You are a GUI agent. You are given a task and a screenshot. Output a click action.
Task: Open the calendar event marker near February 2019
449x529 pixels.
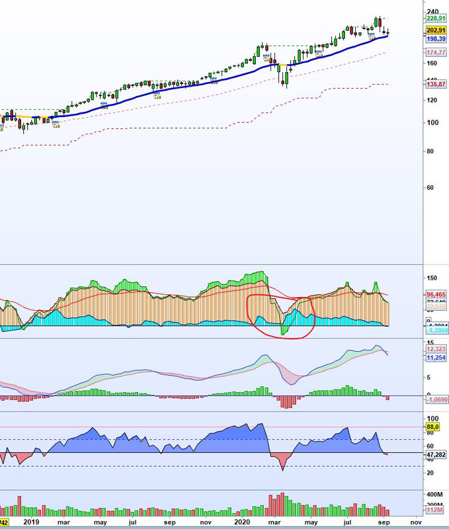pyautogui.click(x=56, y=124)
